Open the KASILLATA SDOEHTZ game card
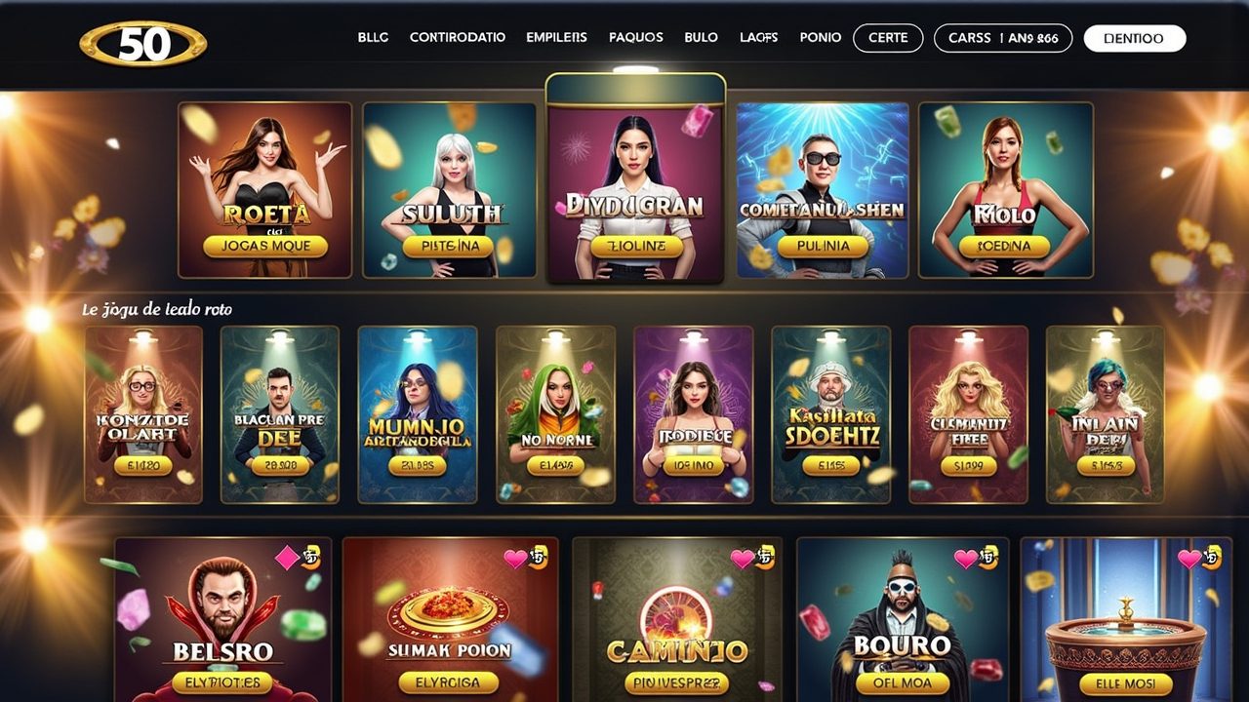This screenshot has height=702, width=1249. 831,414
